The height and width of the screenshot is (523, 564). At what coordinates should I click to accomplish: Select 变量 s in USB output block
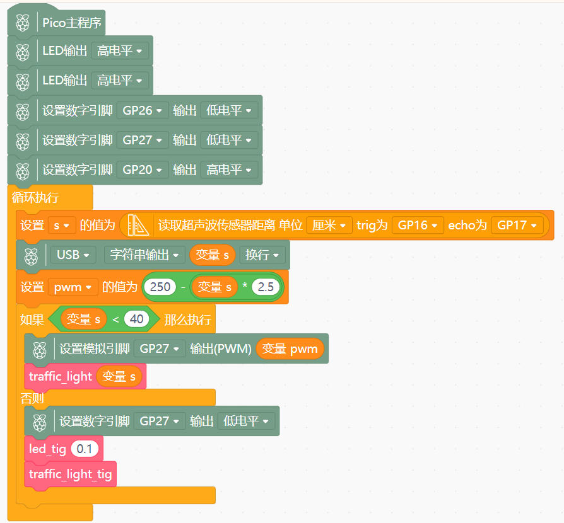212,255
